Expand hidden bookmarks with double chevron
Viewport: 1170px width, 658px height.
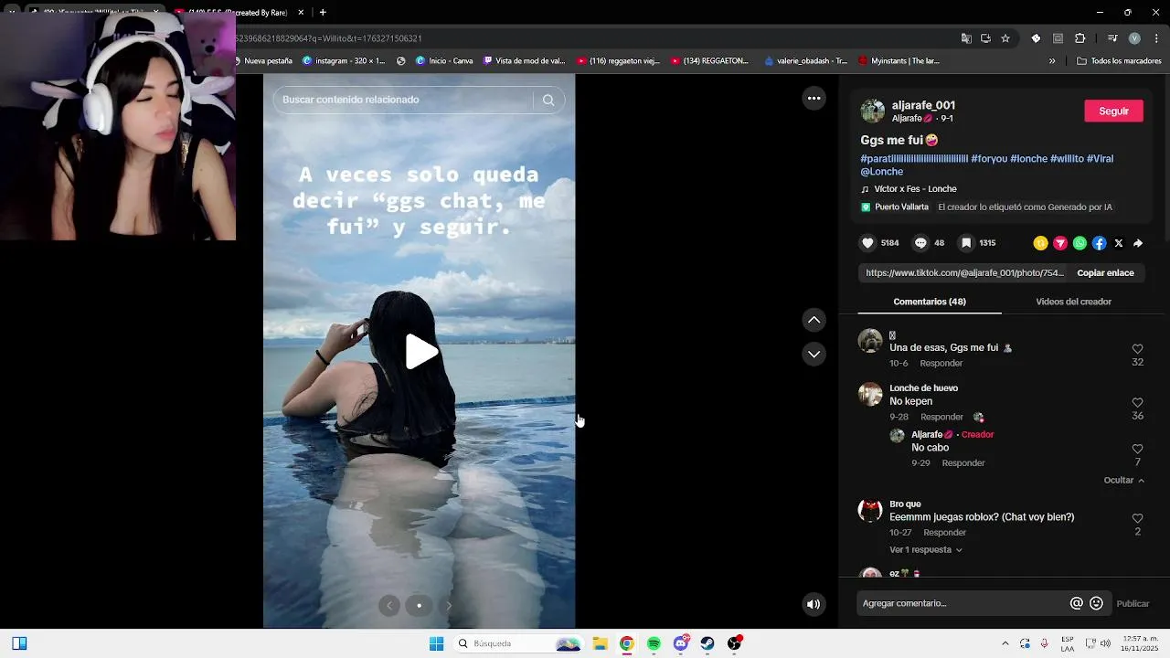coord(1051,61)
